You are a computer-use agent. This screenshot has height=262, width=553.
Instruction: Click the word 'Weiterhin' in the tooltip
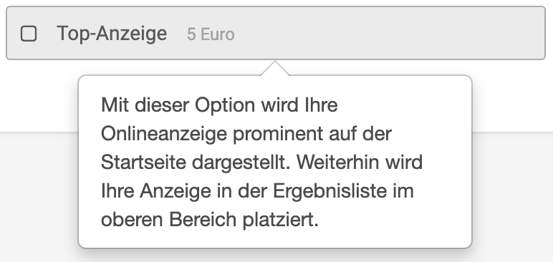coord(337,162)
